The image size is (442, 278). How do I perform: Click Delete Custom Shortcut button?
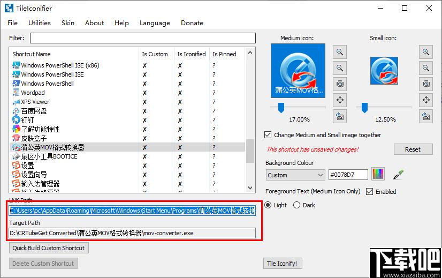pyautogui.click(x=43, y=264)
